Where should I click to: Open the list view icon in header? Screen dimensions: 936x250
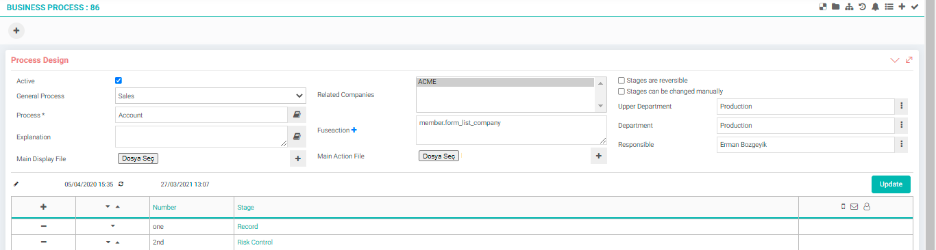tap(889, 7)
